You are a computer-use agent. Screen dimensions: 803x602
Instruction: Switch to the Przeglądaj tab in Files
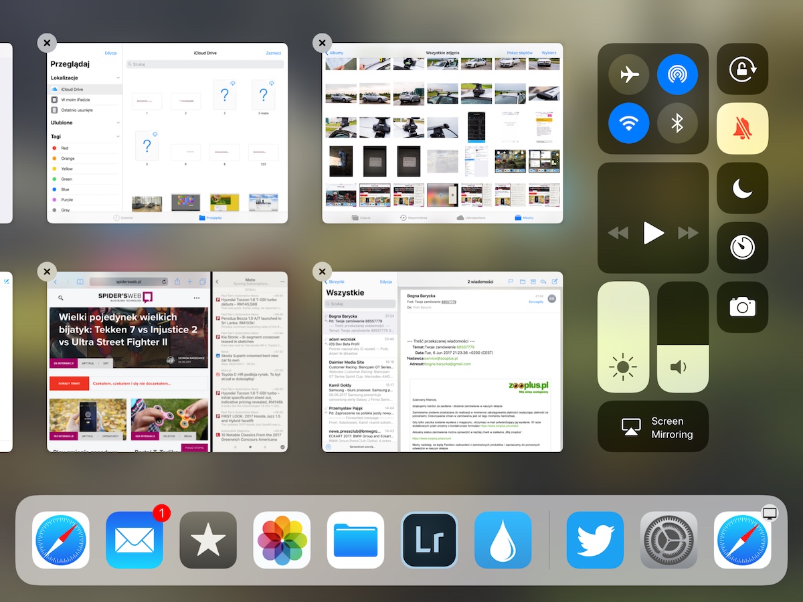tap(210, 217)
